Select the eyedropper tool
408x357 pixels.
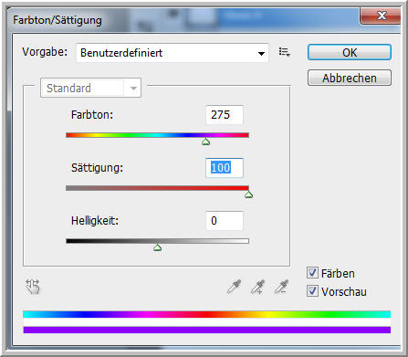tap(234, 287)
